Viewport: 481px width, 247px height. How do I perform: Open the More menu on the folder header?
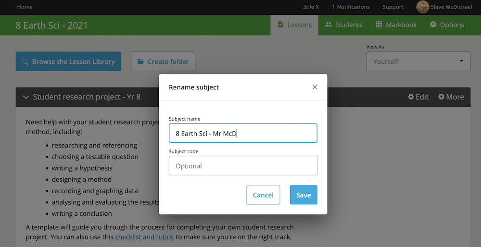451,97
